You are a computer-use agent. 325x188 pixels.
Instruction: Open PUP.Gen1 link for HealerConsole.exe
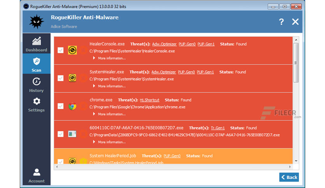coord(206,44)
